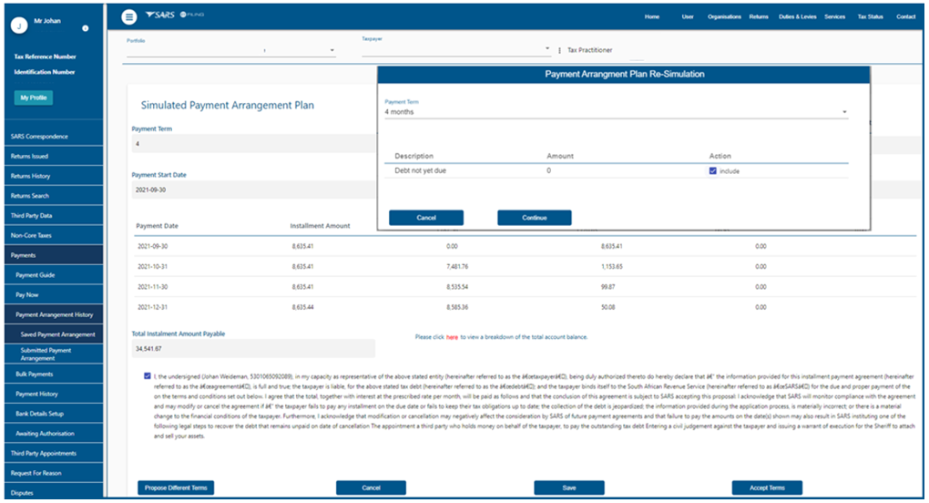Untick the include checkbox for Debt not yet due
The image size is (929, 503).
click(x=713, y=170)
